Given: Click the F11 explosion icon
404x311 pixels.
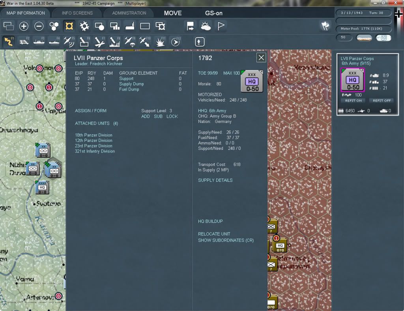Looking at the screenshot, I should tap(160, 41).
